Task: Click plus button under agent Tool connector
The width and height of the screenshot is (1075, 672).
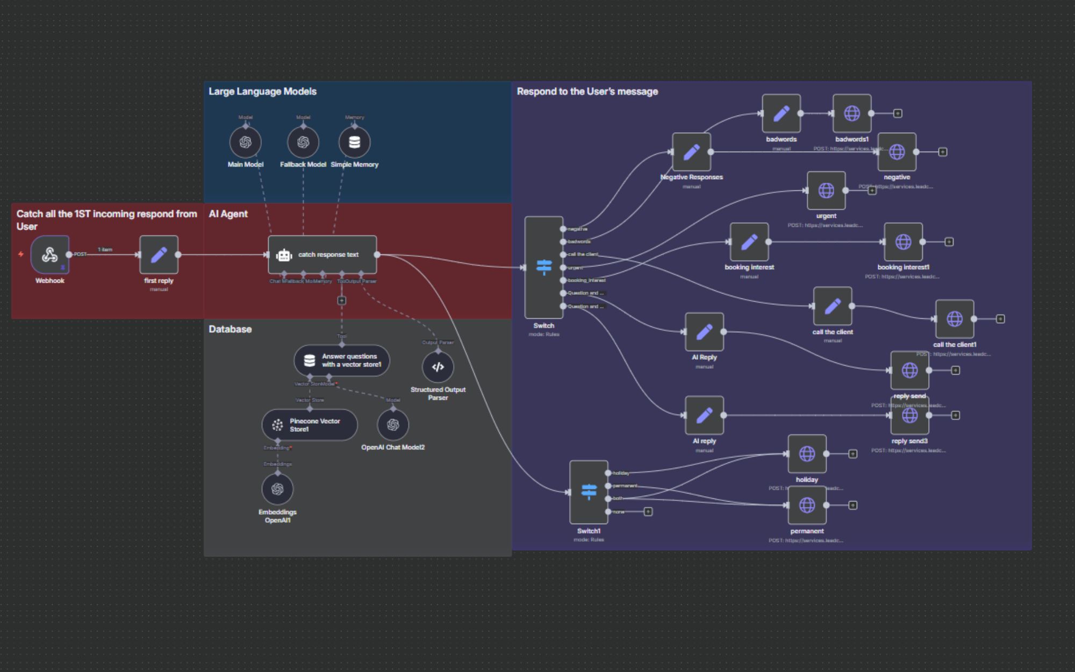Action: pyautogui.click(x=342, y=301)
